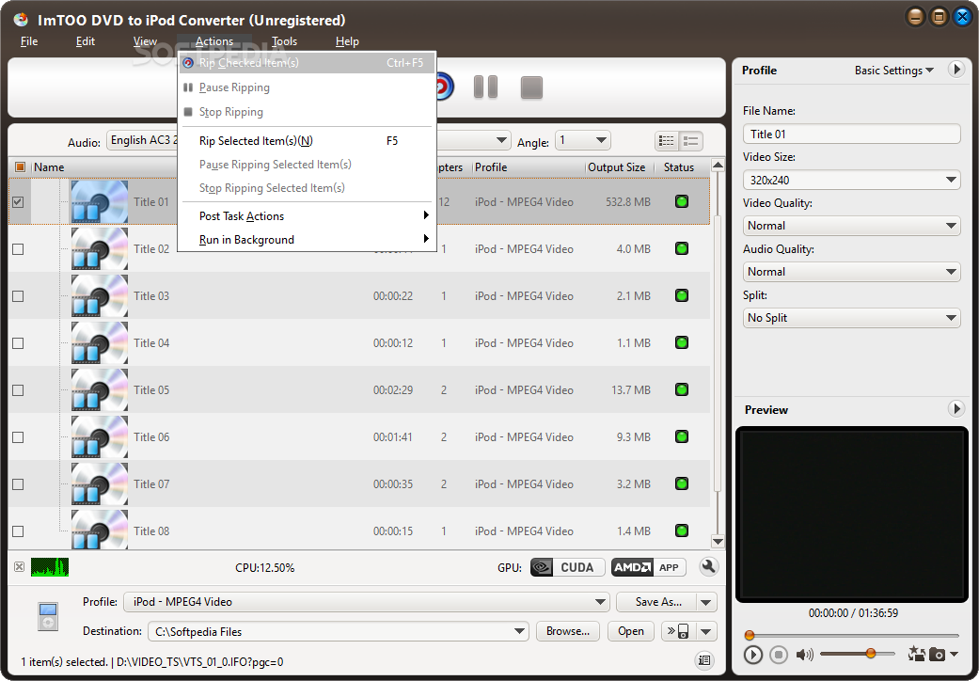Select the NVIDIA CUDA GPU button
The height and width of the screenshot is (681, 979).
point(567,567)
